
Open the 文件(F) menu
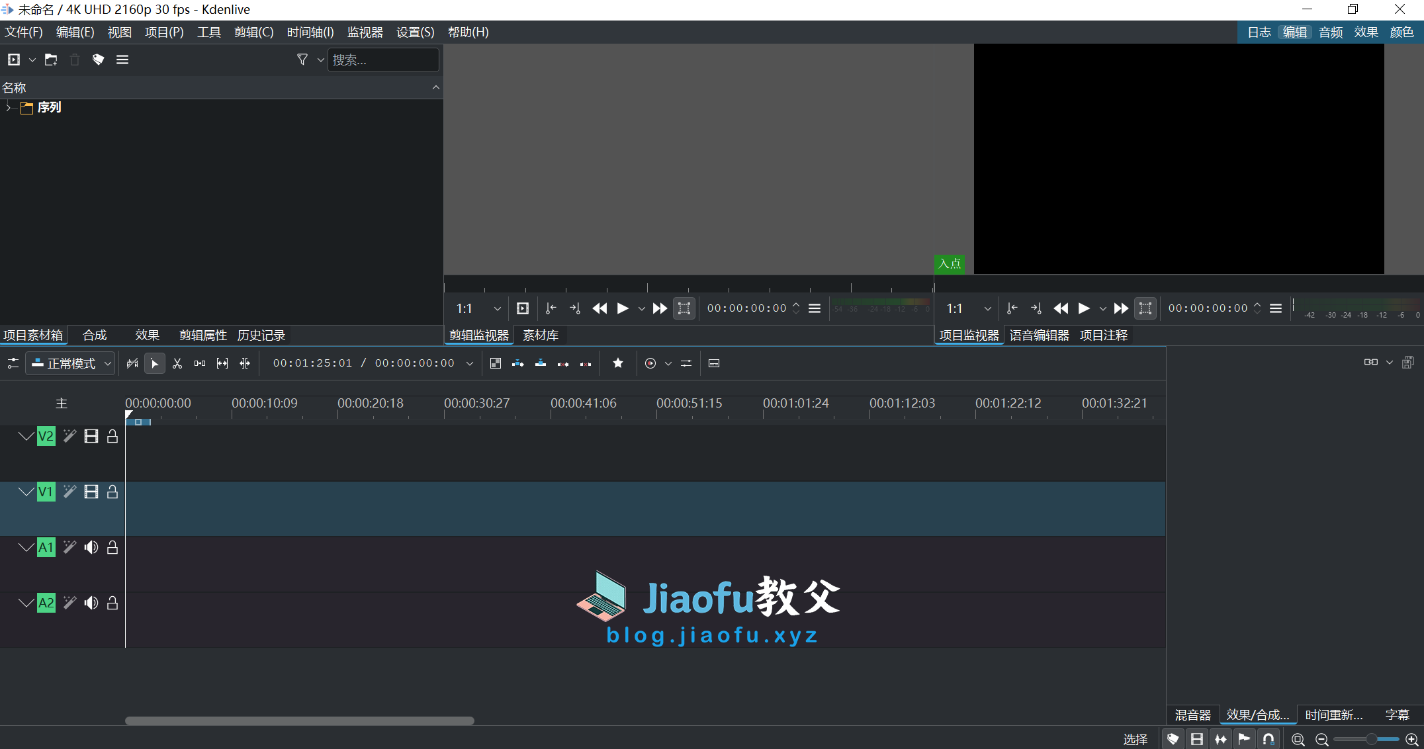pos(24,32)
